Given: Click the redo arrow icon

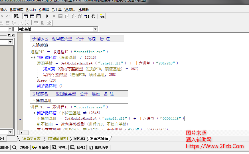Looking at the screenshot, I should tap(8, 16).
